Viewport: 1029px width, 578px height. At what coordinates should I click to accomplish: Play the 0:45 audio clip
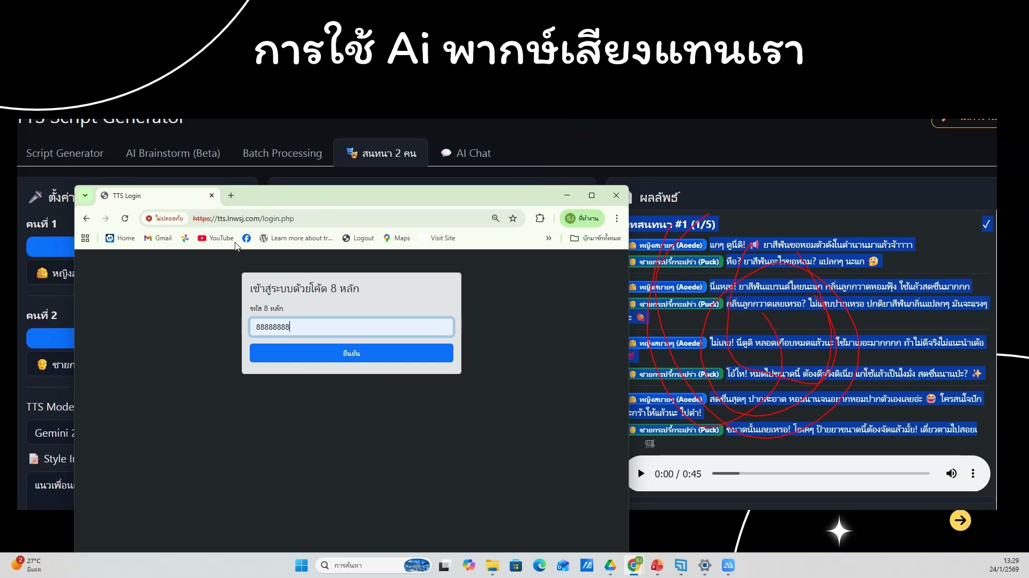pos(641,474)
